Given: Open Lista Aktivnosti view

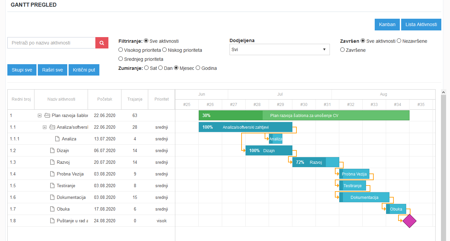Looking at the screenshot, I should (421, 24).
